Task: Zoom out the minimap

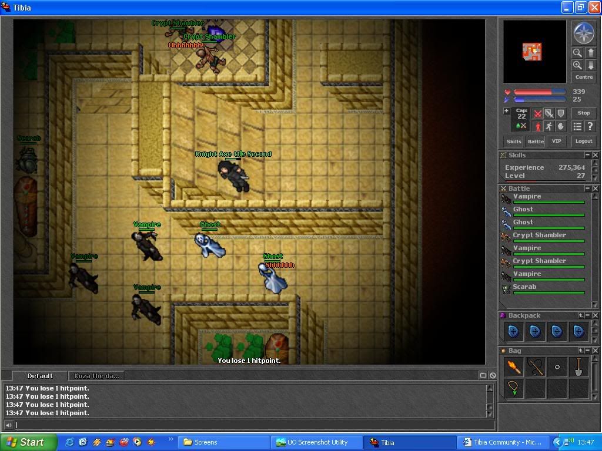Action: 577,52
